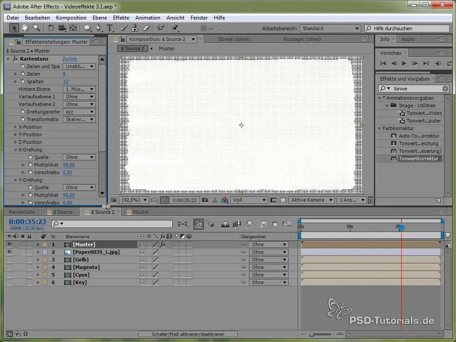Screen dimensions: 456x342
Task: Click Paper0035_L.jpg layer label color swatch
Action: pyautogui.click(x=45, y=252)
